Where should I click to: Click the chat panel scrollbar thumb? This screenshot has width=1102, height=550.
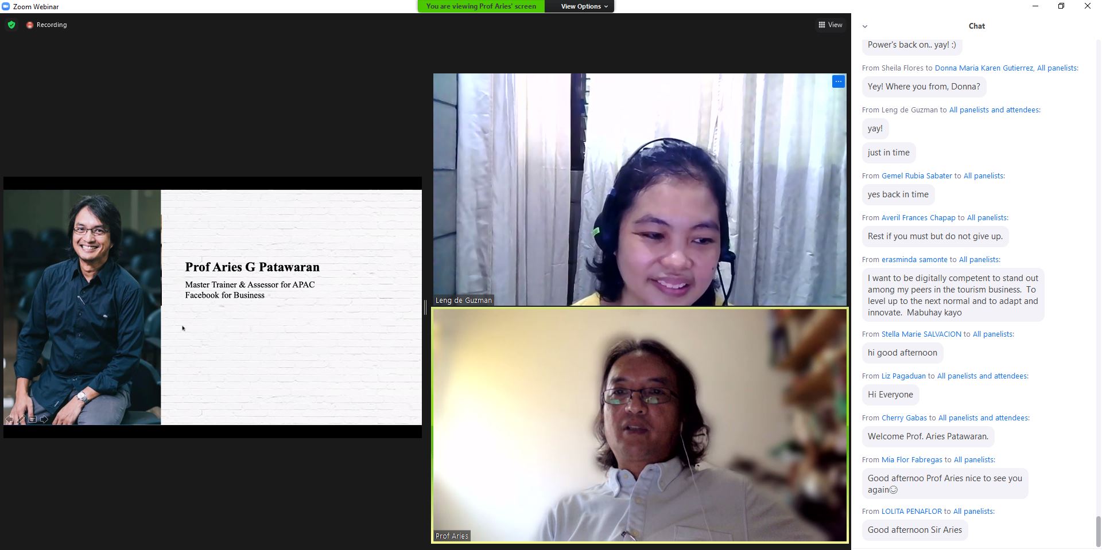(x=1099, y=532)
